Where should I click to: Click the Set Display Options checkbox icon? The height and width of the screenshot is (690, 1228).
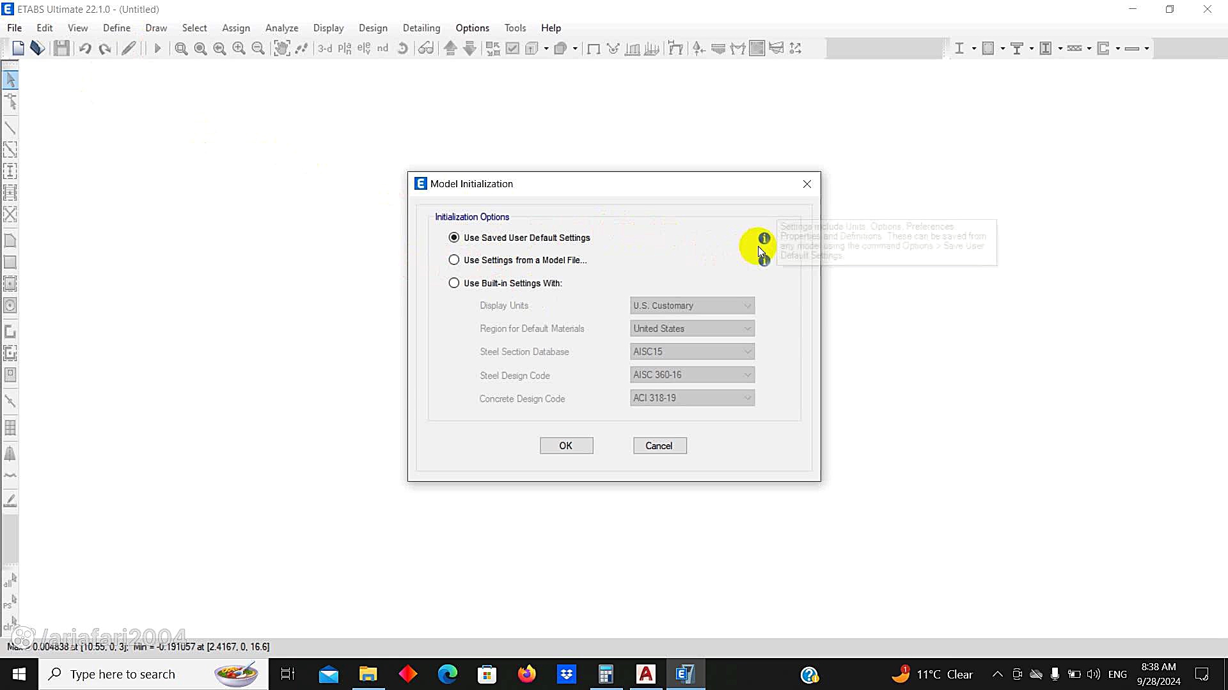[x=512, y=49]
